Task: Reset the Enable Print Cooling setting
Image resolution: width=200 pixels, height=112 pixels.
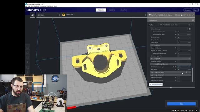Action: pos(176,48)
